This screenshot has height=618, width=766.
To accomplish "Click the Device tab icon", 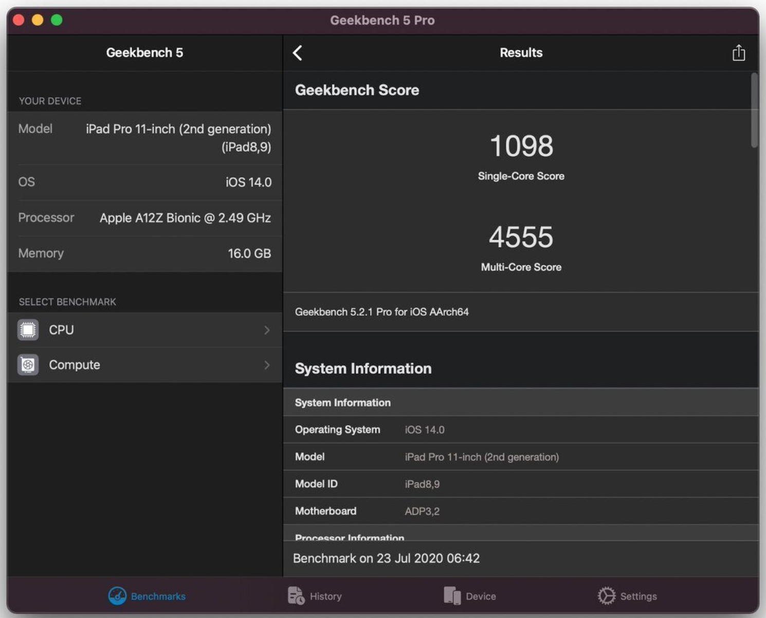I will 452,595.
